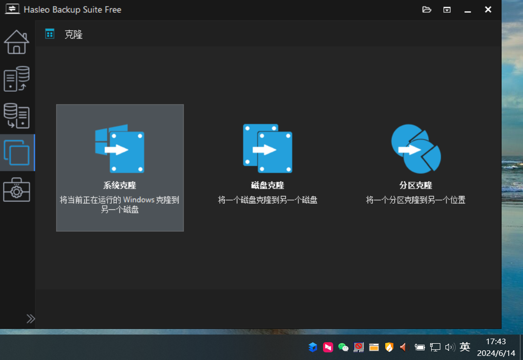This screenshot has width=523, height=360.
Task: Click the Partition Clone pie icon
Action: (x=415, y=148)
